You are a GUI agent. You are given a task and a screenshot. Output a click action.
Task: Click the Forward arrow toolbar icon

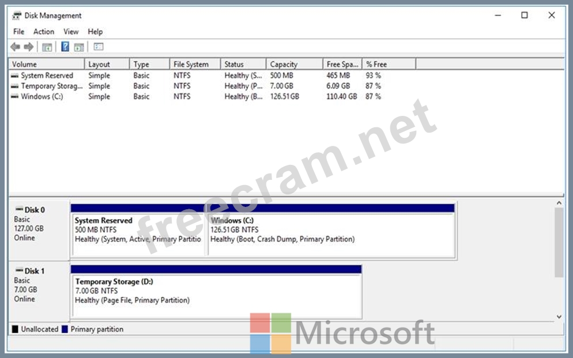click(x=28, y=47)
